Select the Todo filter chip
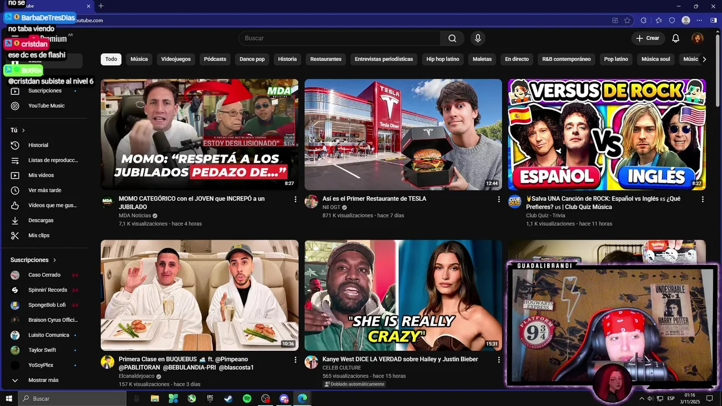722x406 pixels. [x=111, y=59]
